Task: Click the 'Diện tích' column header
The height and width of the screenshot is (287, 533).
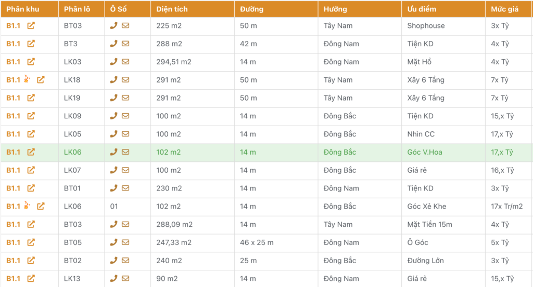Action: [172, 9]
